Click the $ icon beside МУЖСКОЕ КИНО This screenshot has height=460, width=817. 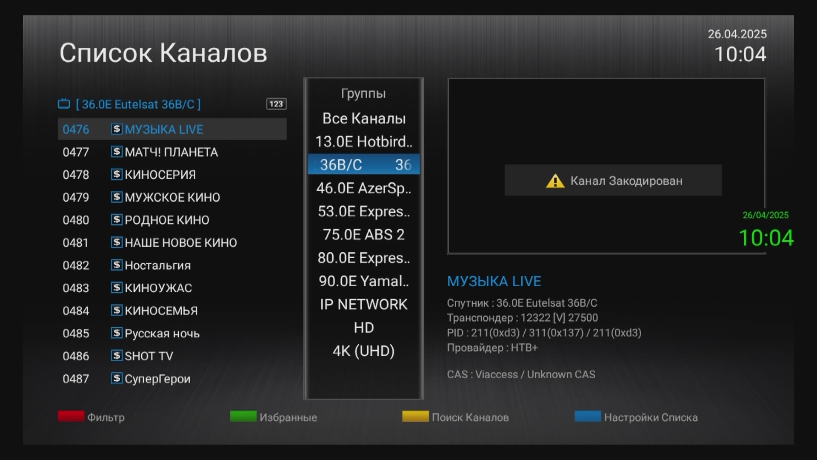click(x=117, y=197)
